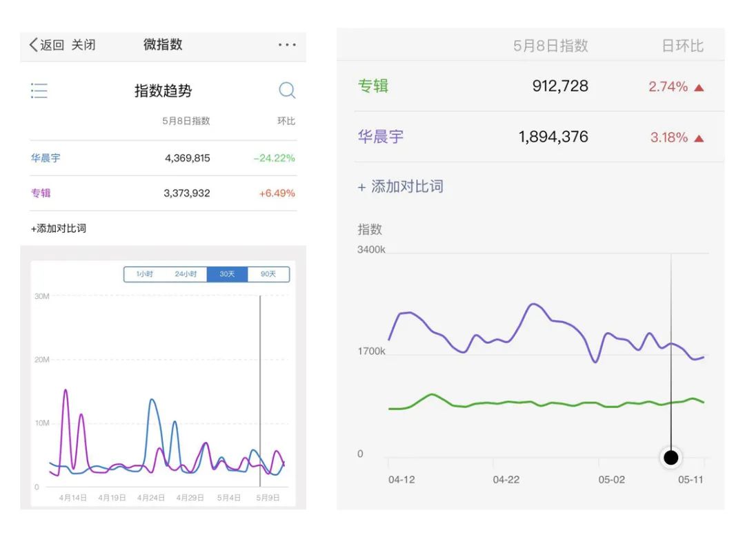This screenshot has height=542, width=745.
Task: Tap the back chevron icon next to 返回
Action: point(33,44)
